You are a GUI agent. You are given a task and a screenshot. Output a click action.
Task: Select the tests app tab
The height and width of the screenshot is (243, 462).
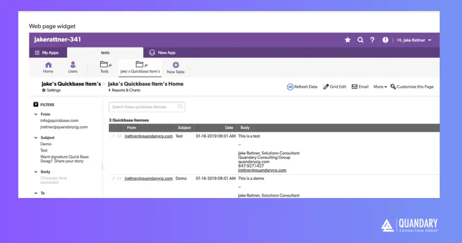click(x=105, y=52)
